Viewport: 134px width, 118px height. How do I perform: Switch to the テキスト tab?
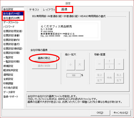coord(34,10)
